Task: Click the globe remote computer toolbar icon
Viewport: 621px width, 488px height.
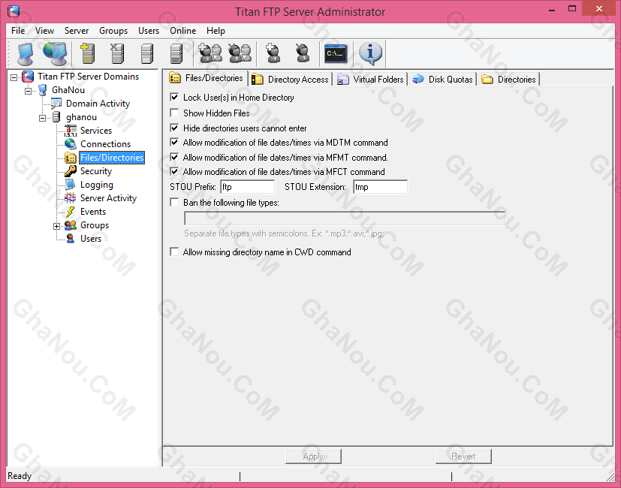Action: pos(55,53)
